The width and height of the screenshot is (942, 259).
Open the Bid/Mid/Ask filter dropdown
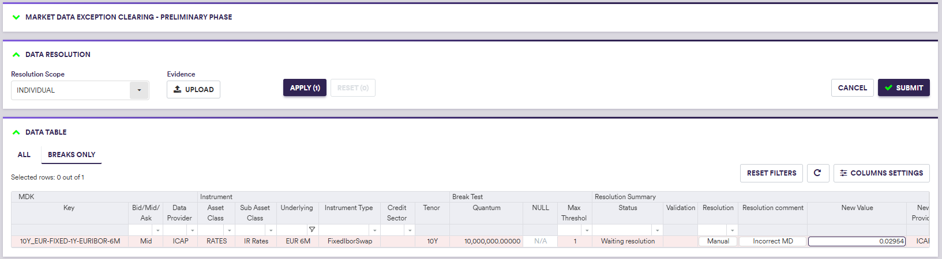pyautogui.click(x=157, y=230)
